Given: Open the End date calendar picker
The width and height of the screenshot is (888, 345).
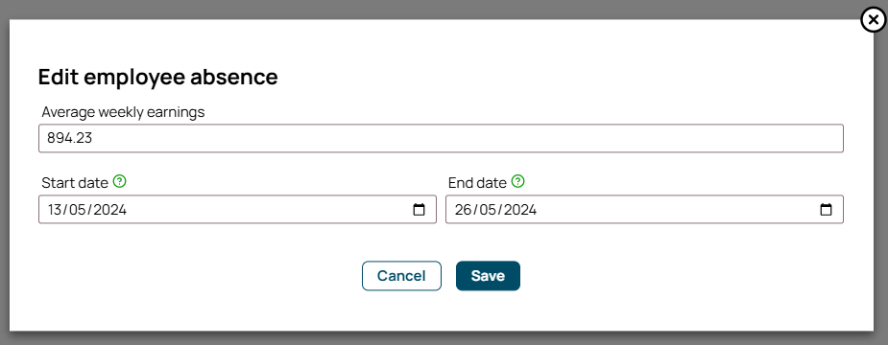Looking at the screenshot, I should point(827,210).
